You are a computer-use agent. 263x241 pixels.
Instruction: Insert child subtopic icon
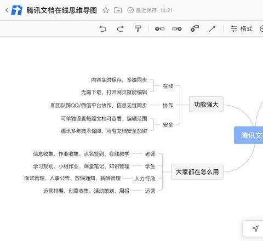pos(195,28)
